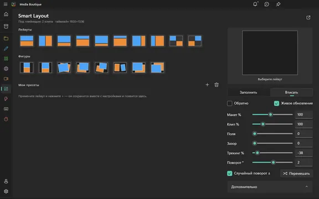Click the Поля value field
The image size is (319, 199).
click(x=303, y=134)
